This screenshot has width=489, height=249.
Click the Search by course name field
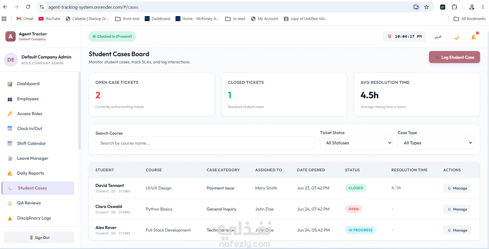pyautogui.click(x=205, y=143)
